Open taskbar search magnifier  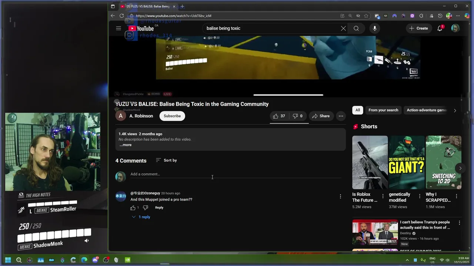tap(19, 260)
